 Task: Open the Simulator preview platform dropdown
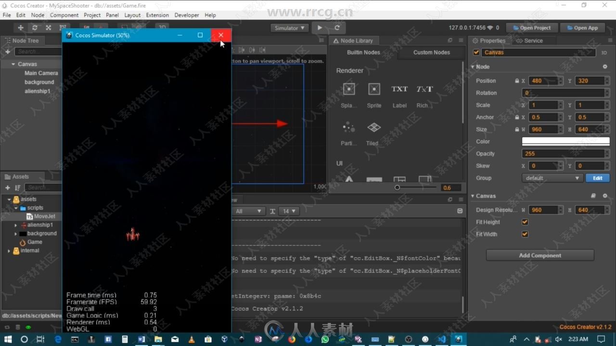point(289,28)
